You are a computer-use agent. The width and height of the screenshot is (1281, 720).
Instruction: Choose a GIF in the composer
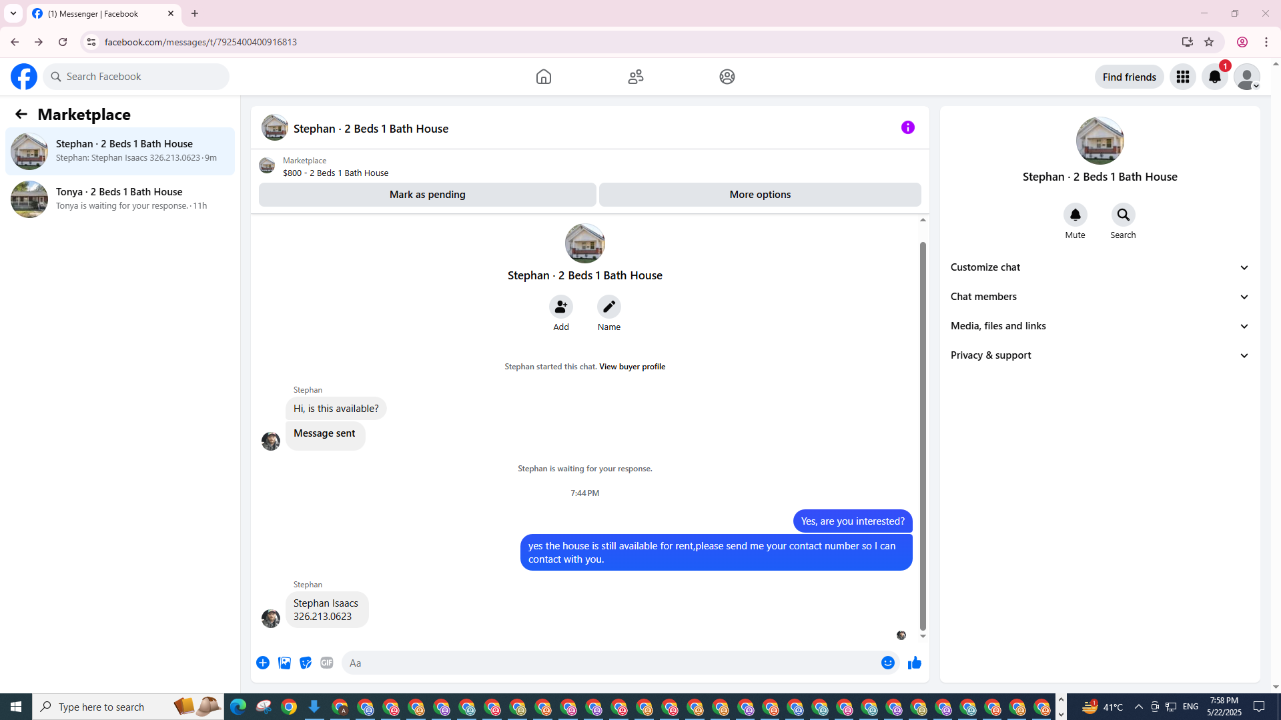click(x=327, y=663)
